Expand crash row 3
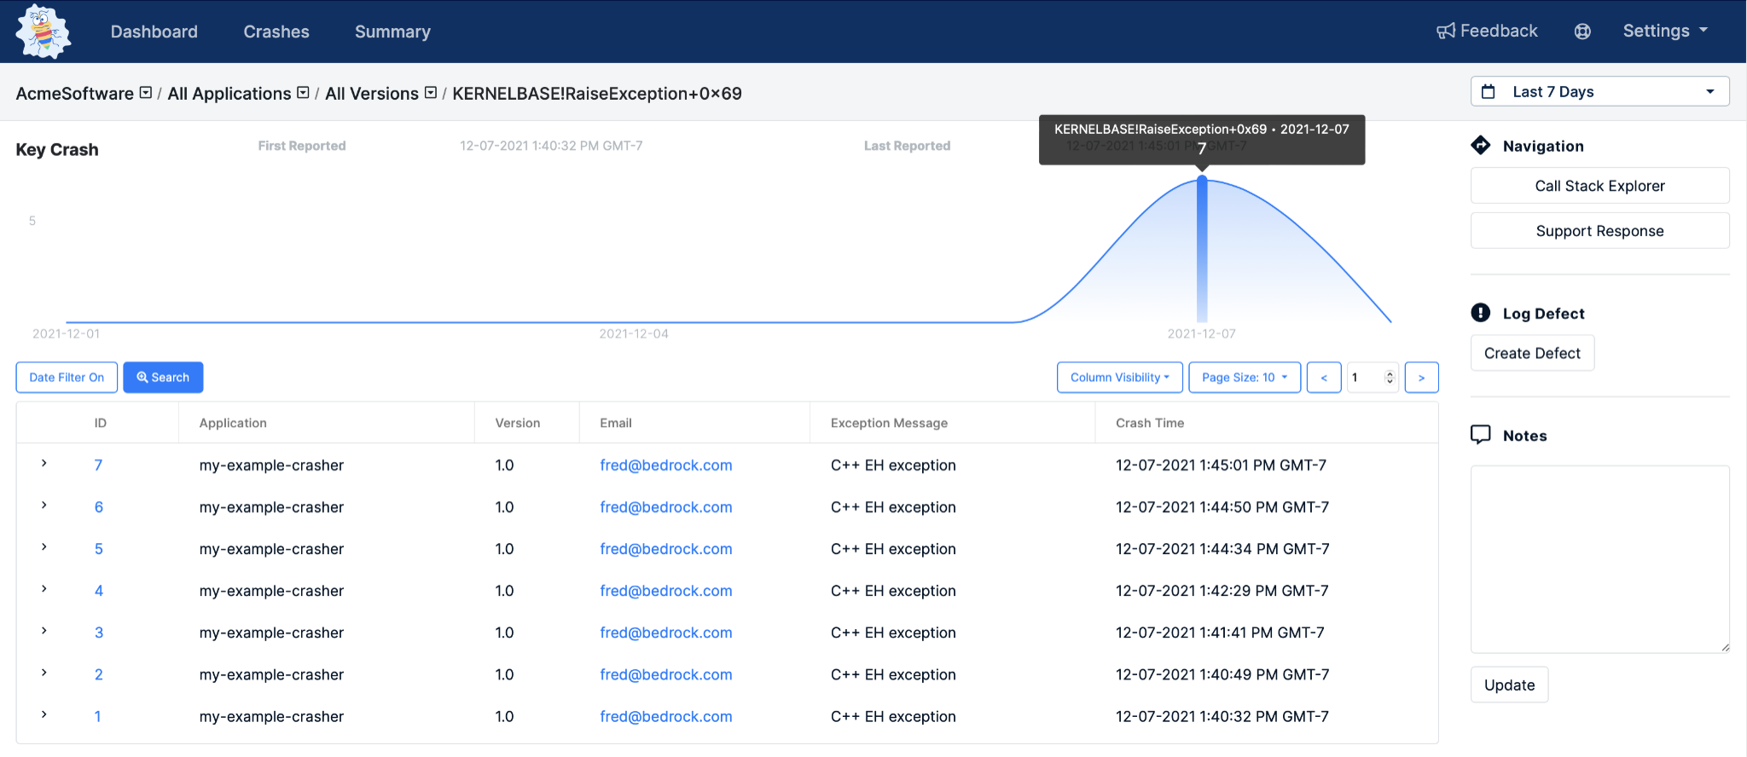 pyautogui.click(x=44, y=631)
